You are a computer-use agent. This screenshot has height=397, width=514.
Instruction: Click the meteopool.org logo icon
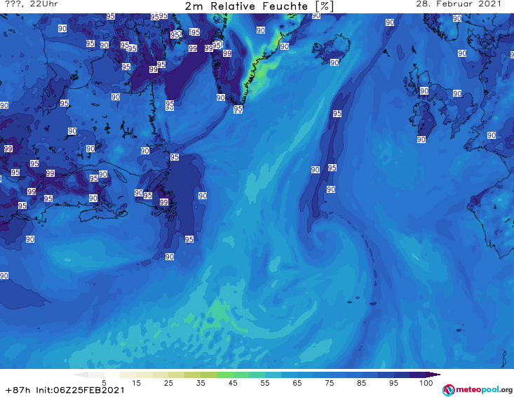coord(448,390)
